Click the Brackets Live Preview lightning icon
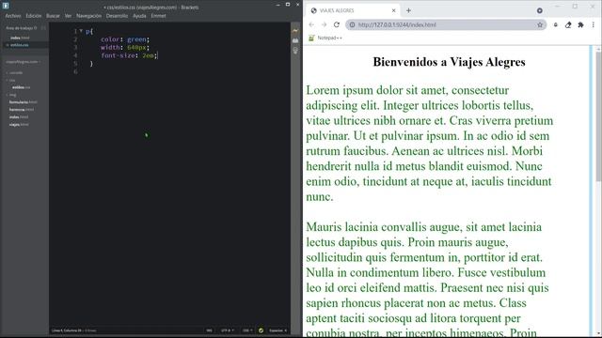Screen dimensions: 602x338 [295, 31]
